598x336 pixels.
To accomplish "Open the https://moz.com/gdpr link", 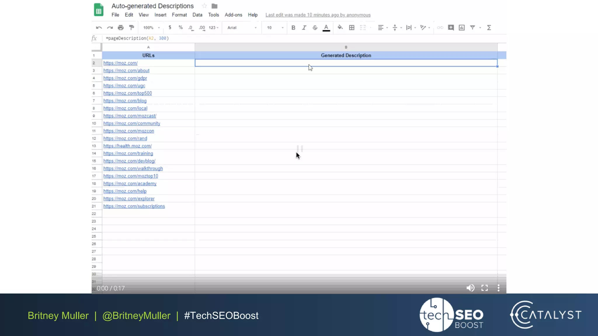I will pos(125,78).
